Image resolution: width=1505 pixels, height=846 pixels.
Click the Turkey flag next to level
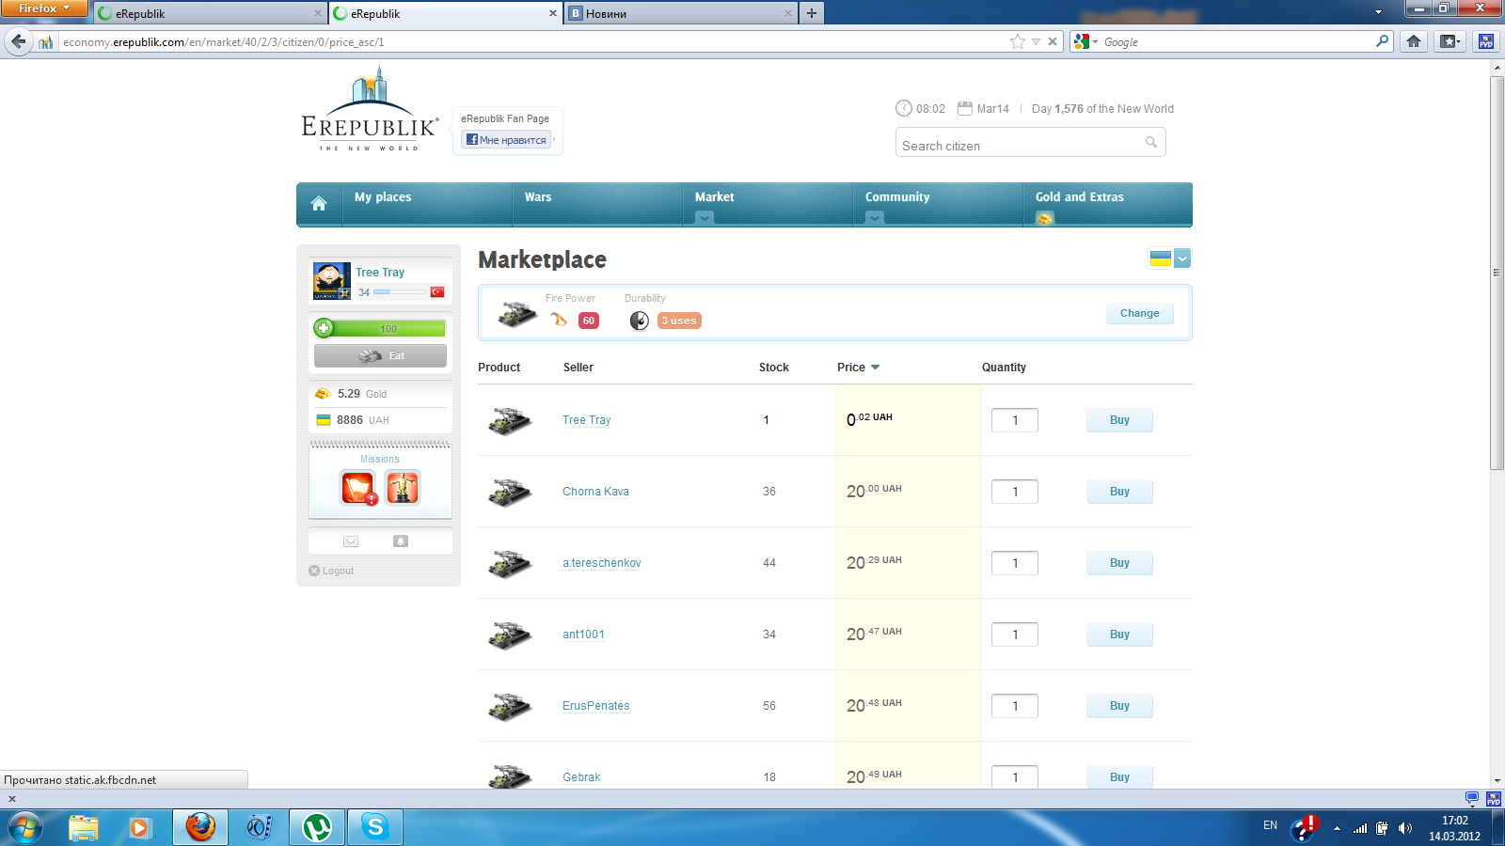pyautogui.click(x=437, y=292)
